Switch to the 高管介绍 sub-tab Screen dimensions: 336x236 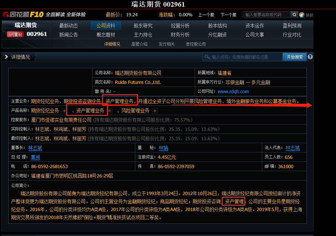[139, 44]
